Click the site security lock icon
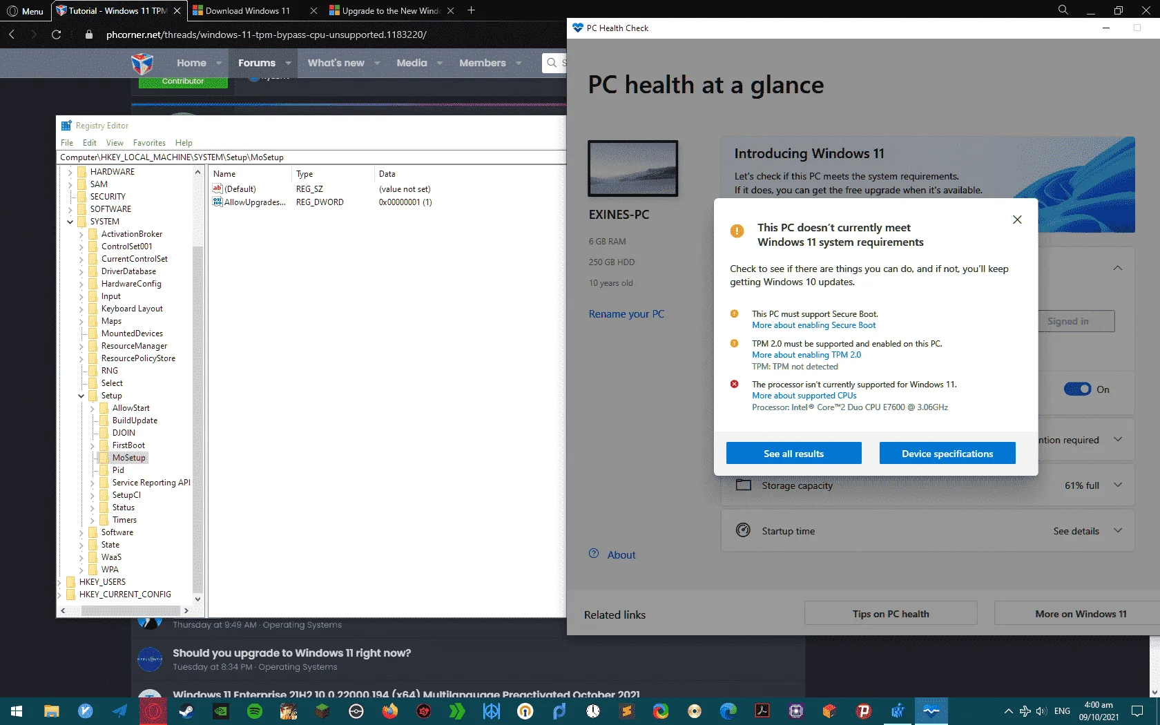Viewport: 1160px width, 725px height. (89, 35)
